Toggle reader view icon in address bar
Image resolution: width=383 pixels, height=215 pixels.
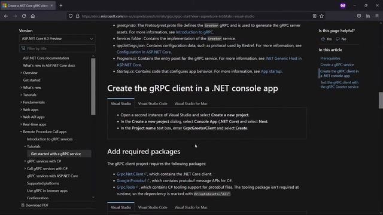314,16
